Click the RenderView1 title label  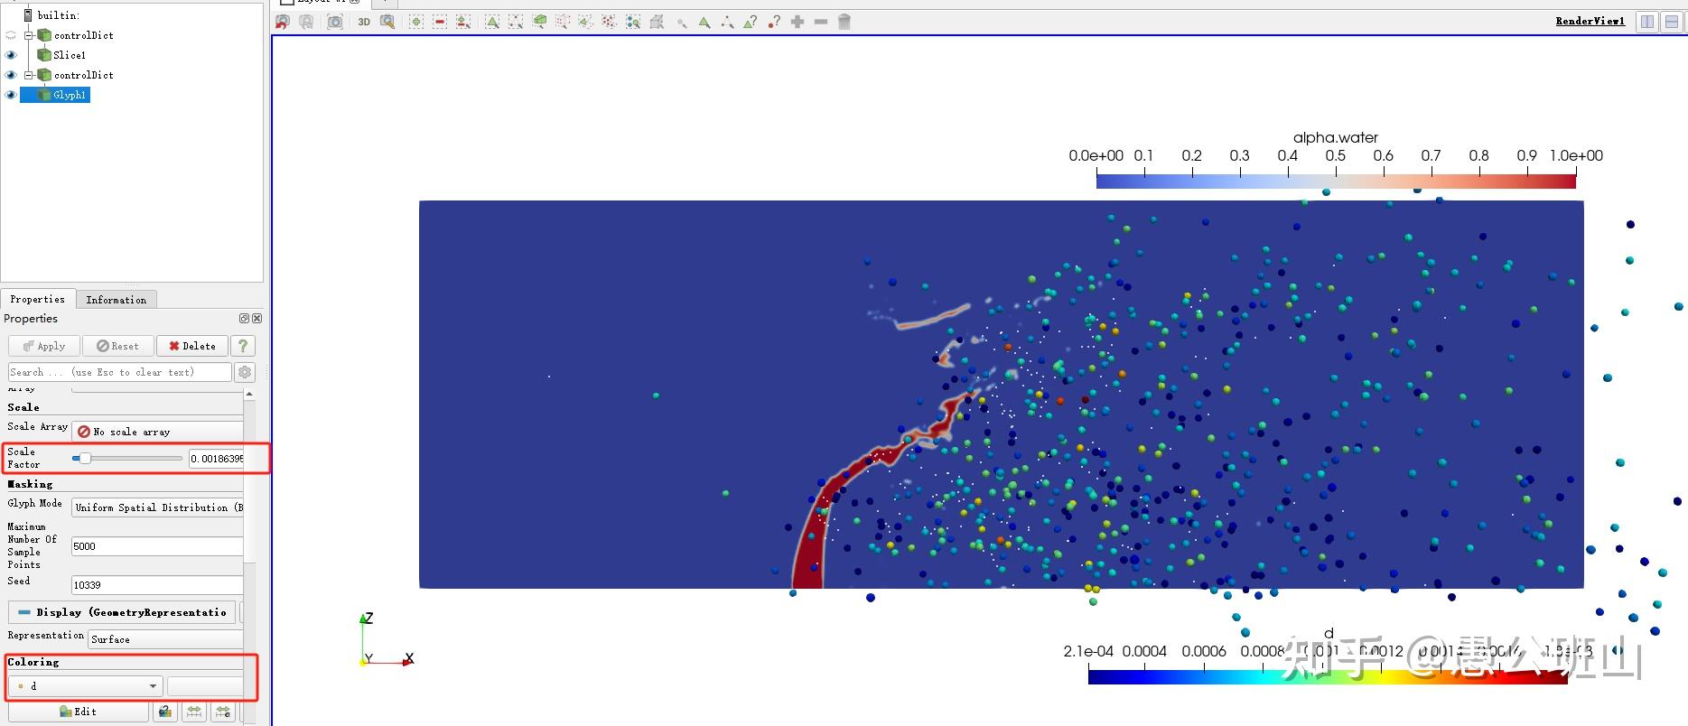click(x=1590, y=21)
